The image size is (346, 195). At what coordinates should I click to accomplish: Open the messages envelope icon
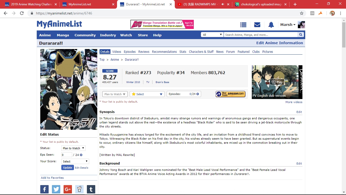[257, 25]
